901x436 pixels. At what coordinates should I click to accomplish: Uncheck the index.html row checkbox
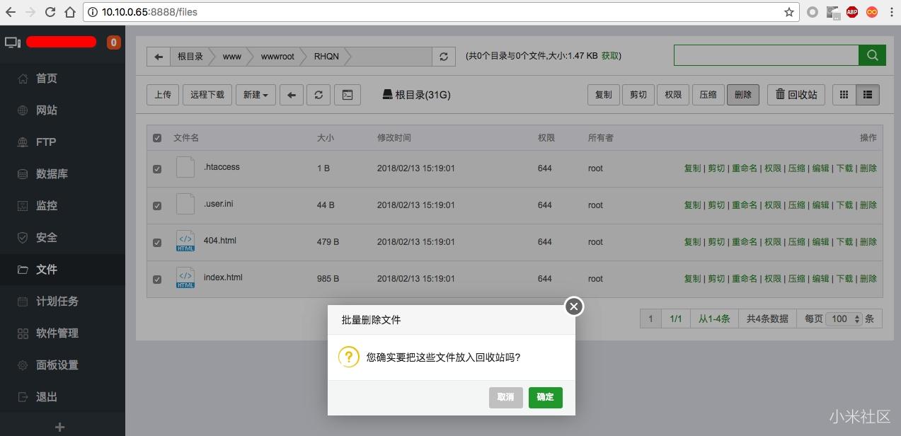click(157, 279)
